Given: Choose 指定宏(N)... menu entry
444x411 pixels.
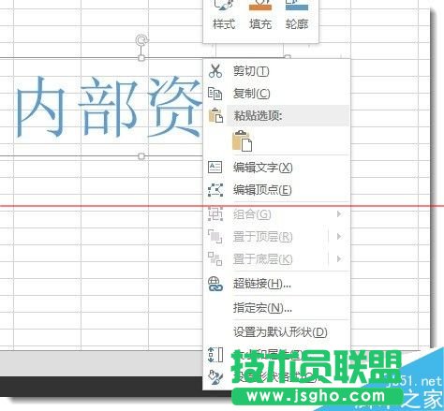Looking at the screenshot, I should point(276,308).
